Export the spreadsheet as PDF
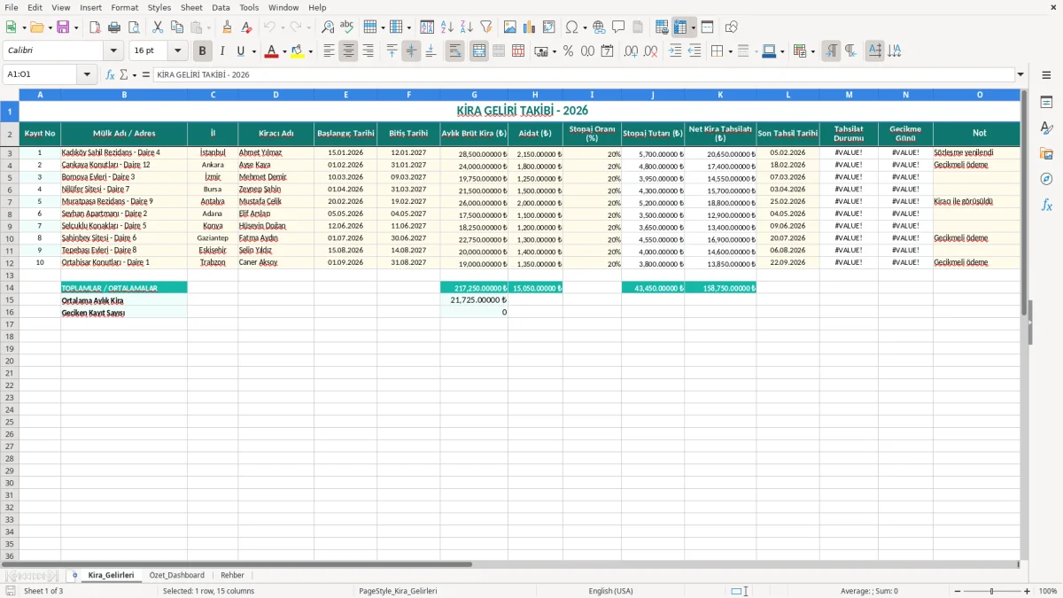 point(95,27)
